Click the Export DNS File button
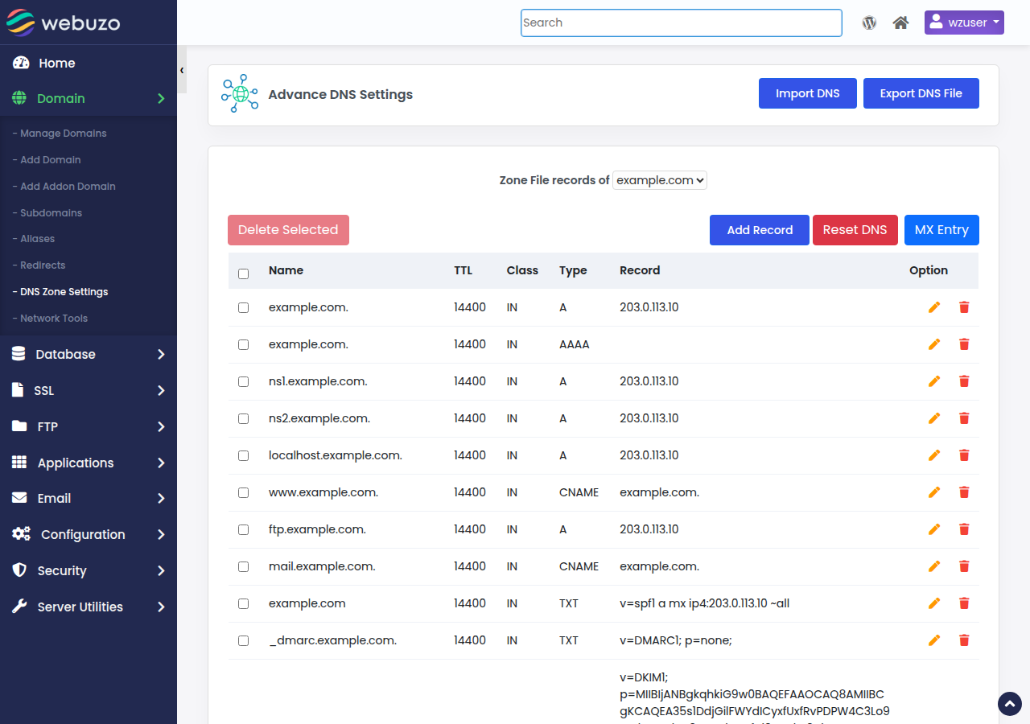Viewport: 1030px width, 724px height. pos(921,93)
